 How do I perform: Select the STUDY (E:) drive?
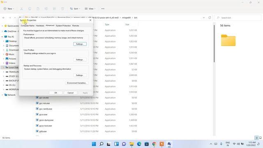pyautogui.click(x=14, y=76)
